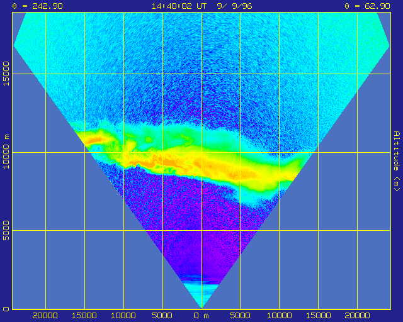Click the θ = 62.90 angle label
The image size is (403, 322).
pos(367,6)
